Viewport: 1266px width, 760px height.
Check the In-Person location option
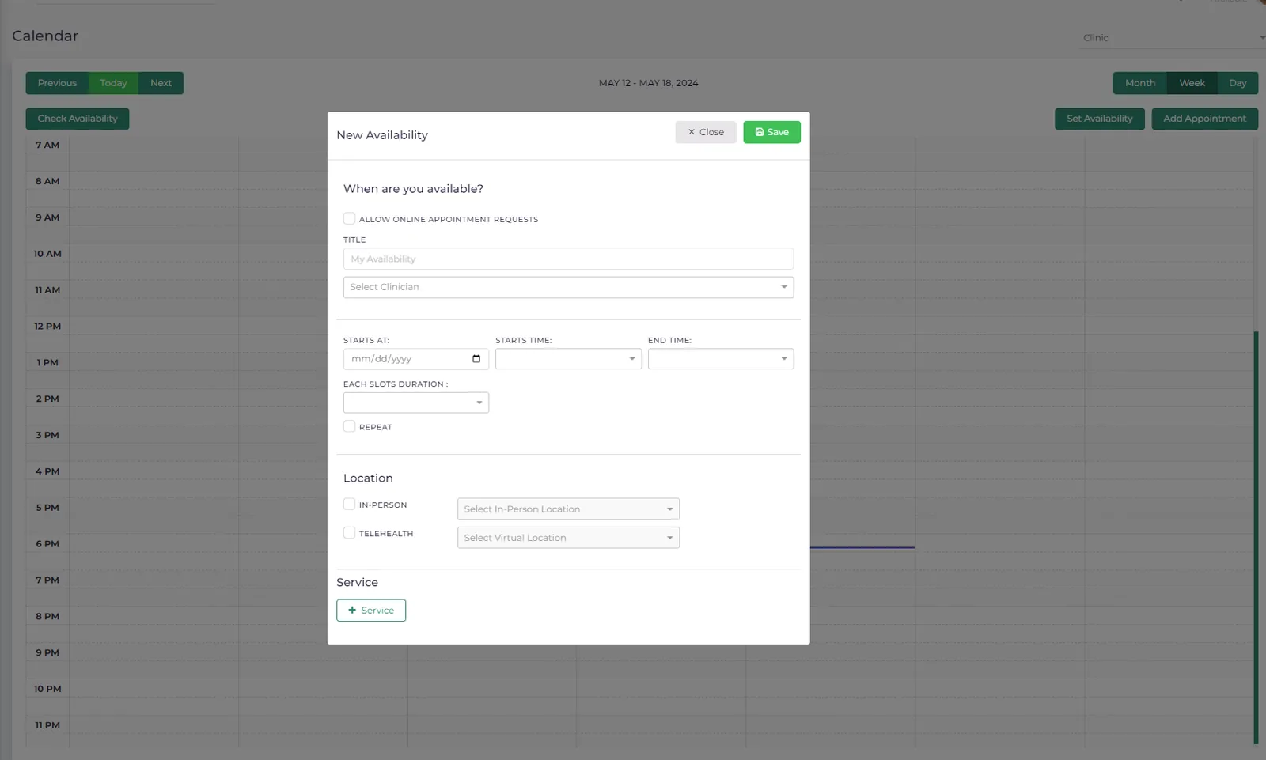pos(349,504)
